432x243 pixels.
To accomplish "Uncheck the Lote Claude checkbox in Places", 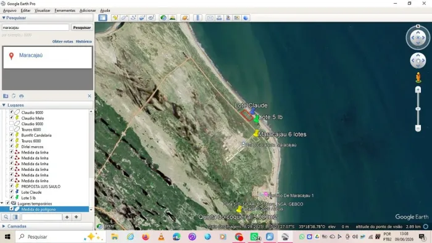I will tap(11, 192).
